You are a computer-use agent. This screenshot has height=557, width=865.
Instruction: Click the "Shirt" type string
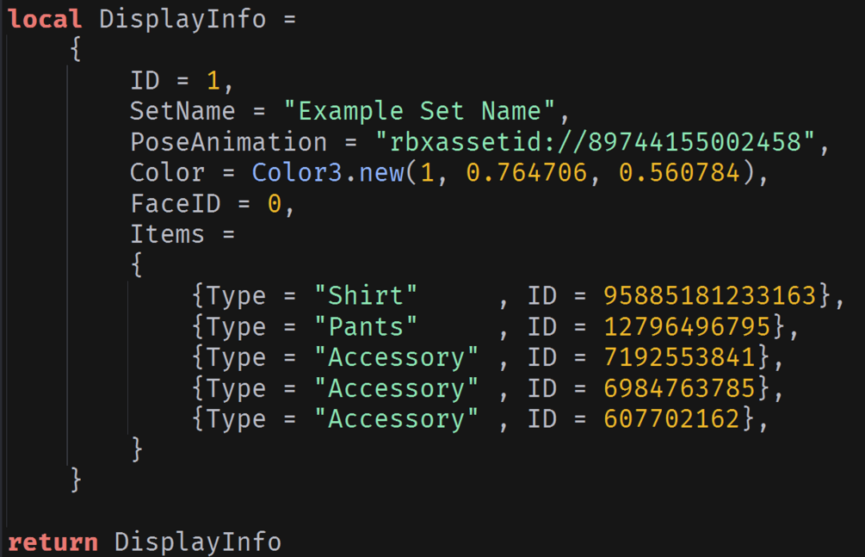366,296
